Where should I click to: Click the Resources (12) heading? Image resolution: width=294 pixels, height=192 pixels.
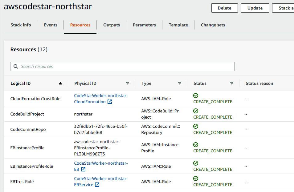click(29, 49)
